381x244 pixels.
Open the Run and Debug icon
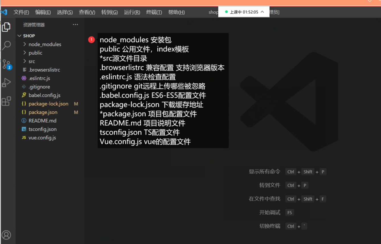(6, 83)
